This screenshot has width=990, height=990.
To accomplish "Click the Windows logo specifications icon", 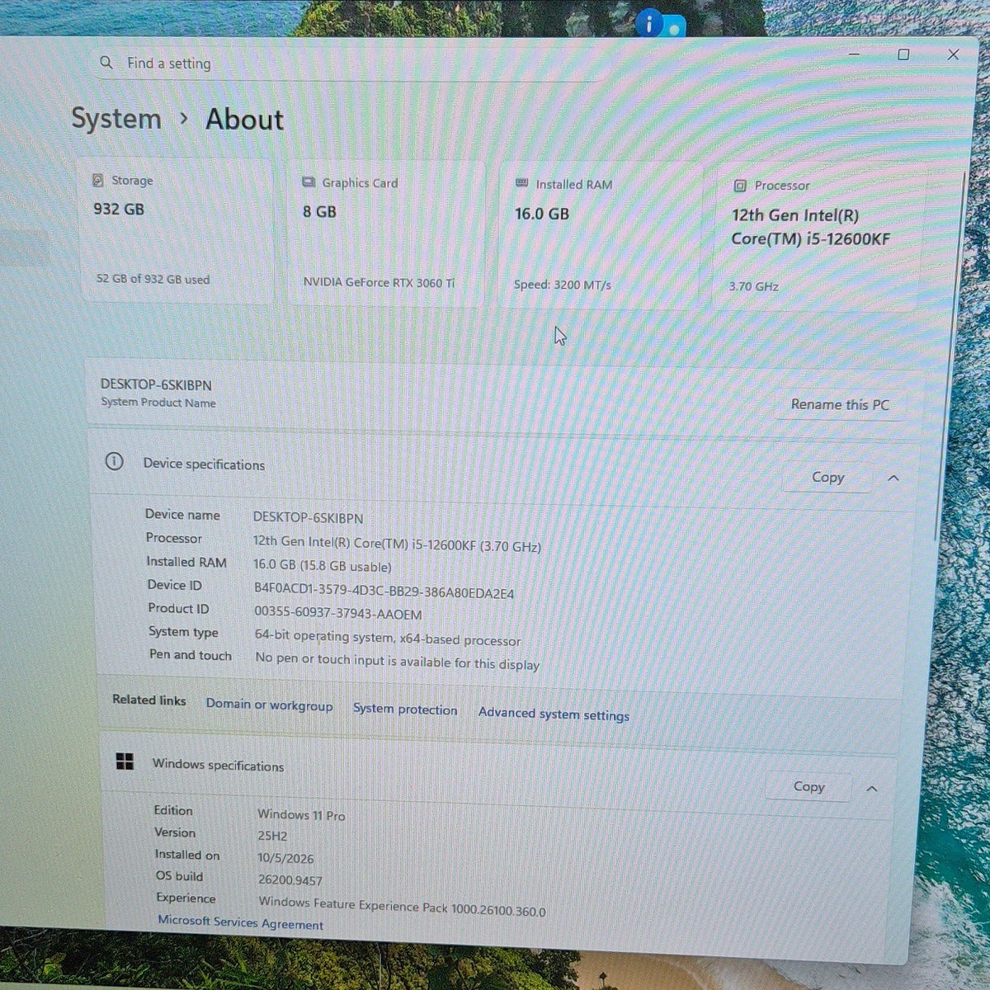I will coord(125,761).
